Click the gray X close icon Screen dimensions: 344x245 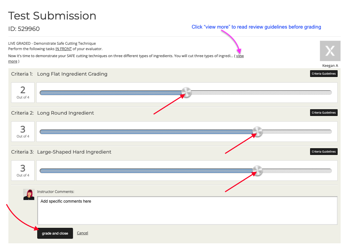tap(330, 51)
